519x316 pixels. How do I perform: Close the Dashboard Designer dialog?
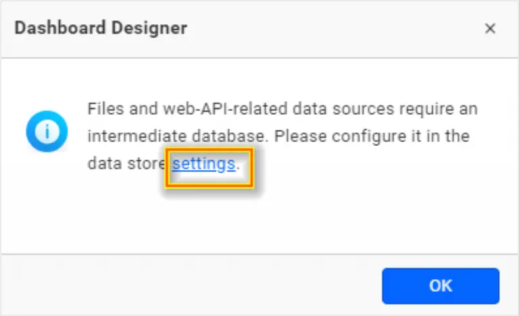click(x=491, y=28)
